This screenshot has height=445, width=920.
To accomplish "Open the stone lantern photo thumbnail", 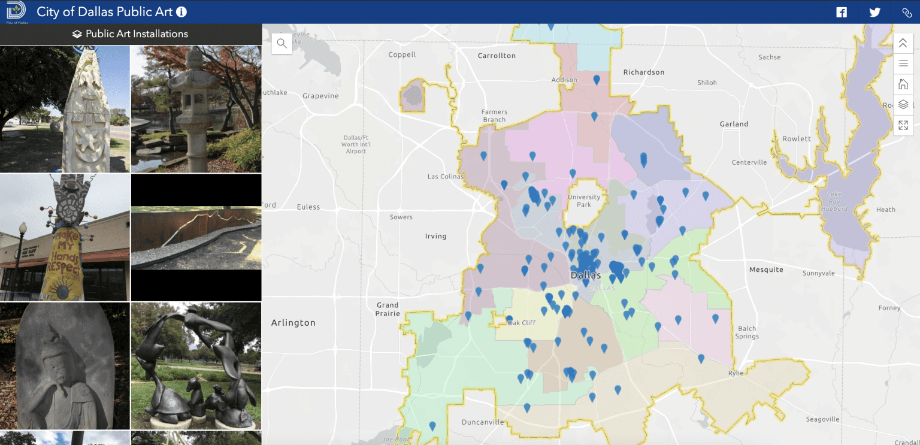I will point(196,108).
